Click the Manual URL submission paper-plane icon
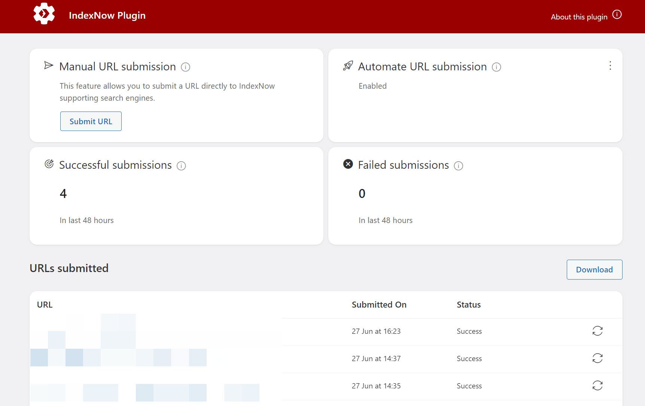Viewport: 645px width, 406px height. tap(49, 65)
